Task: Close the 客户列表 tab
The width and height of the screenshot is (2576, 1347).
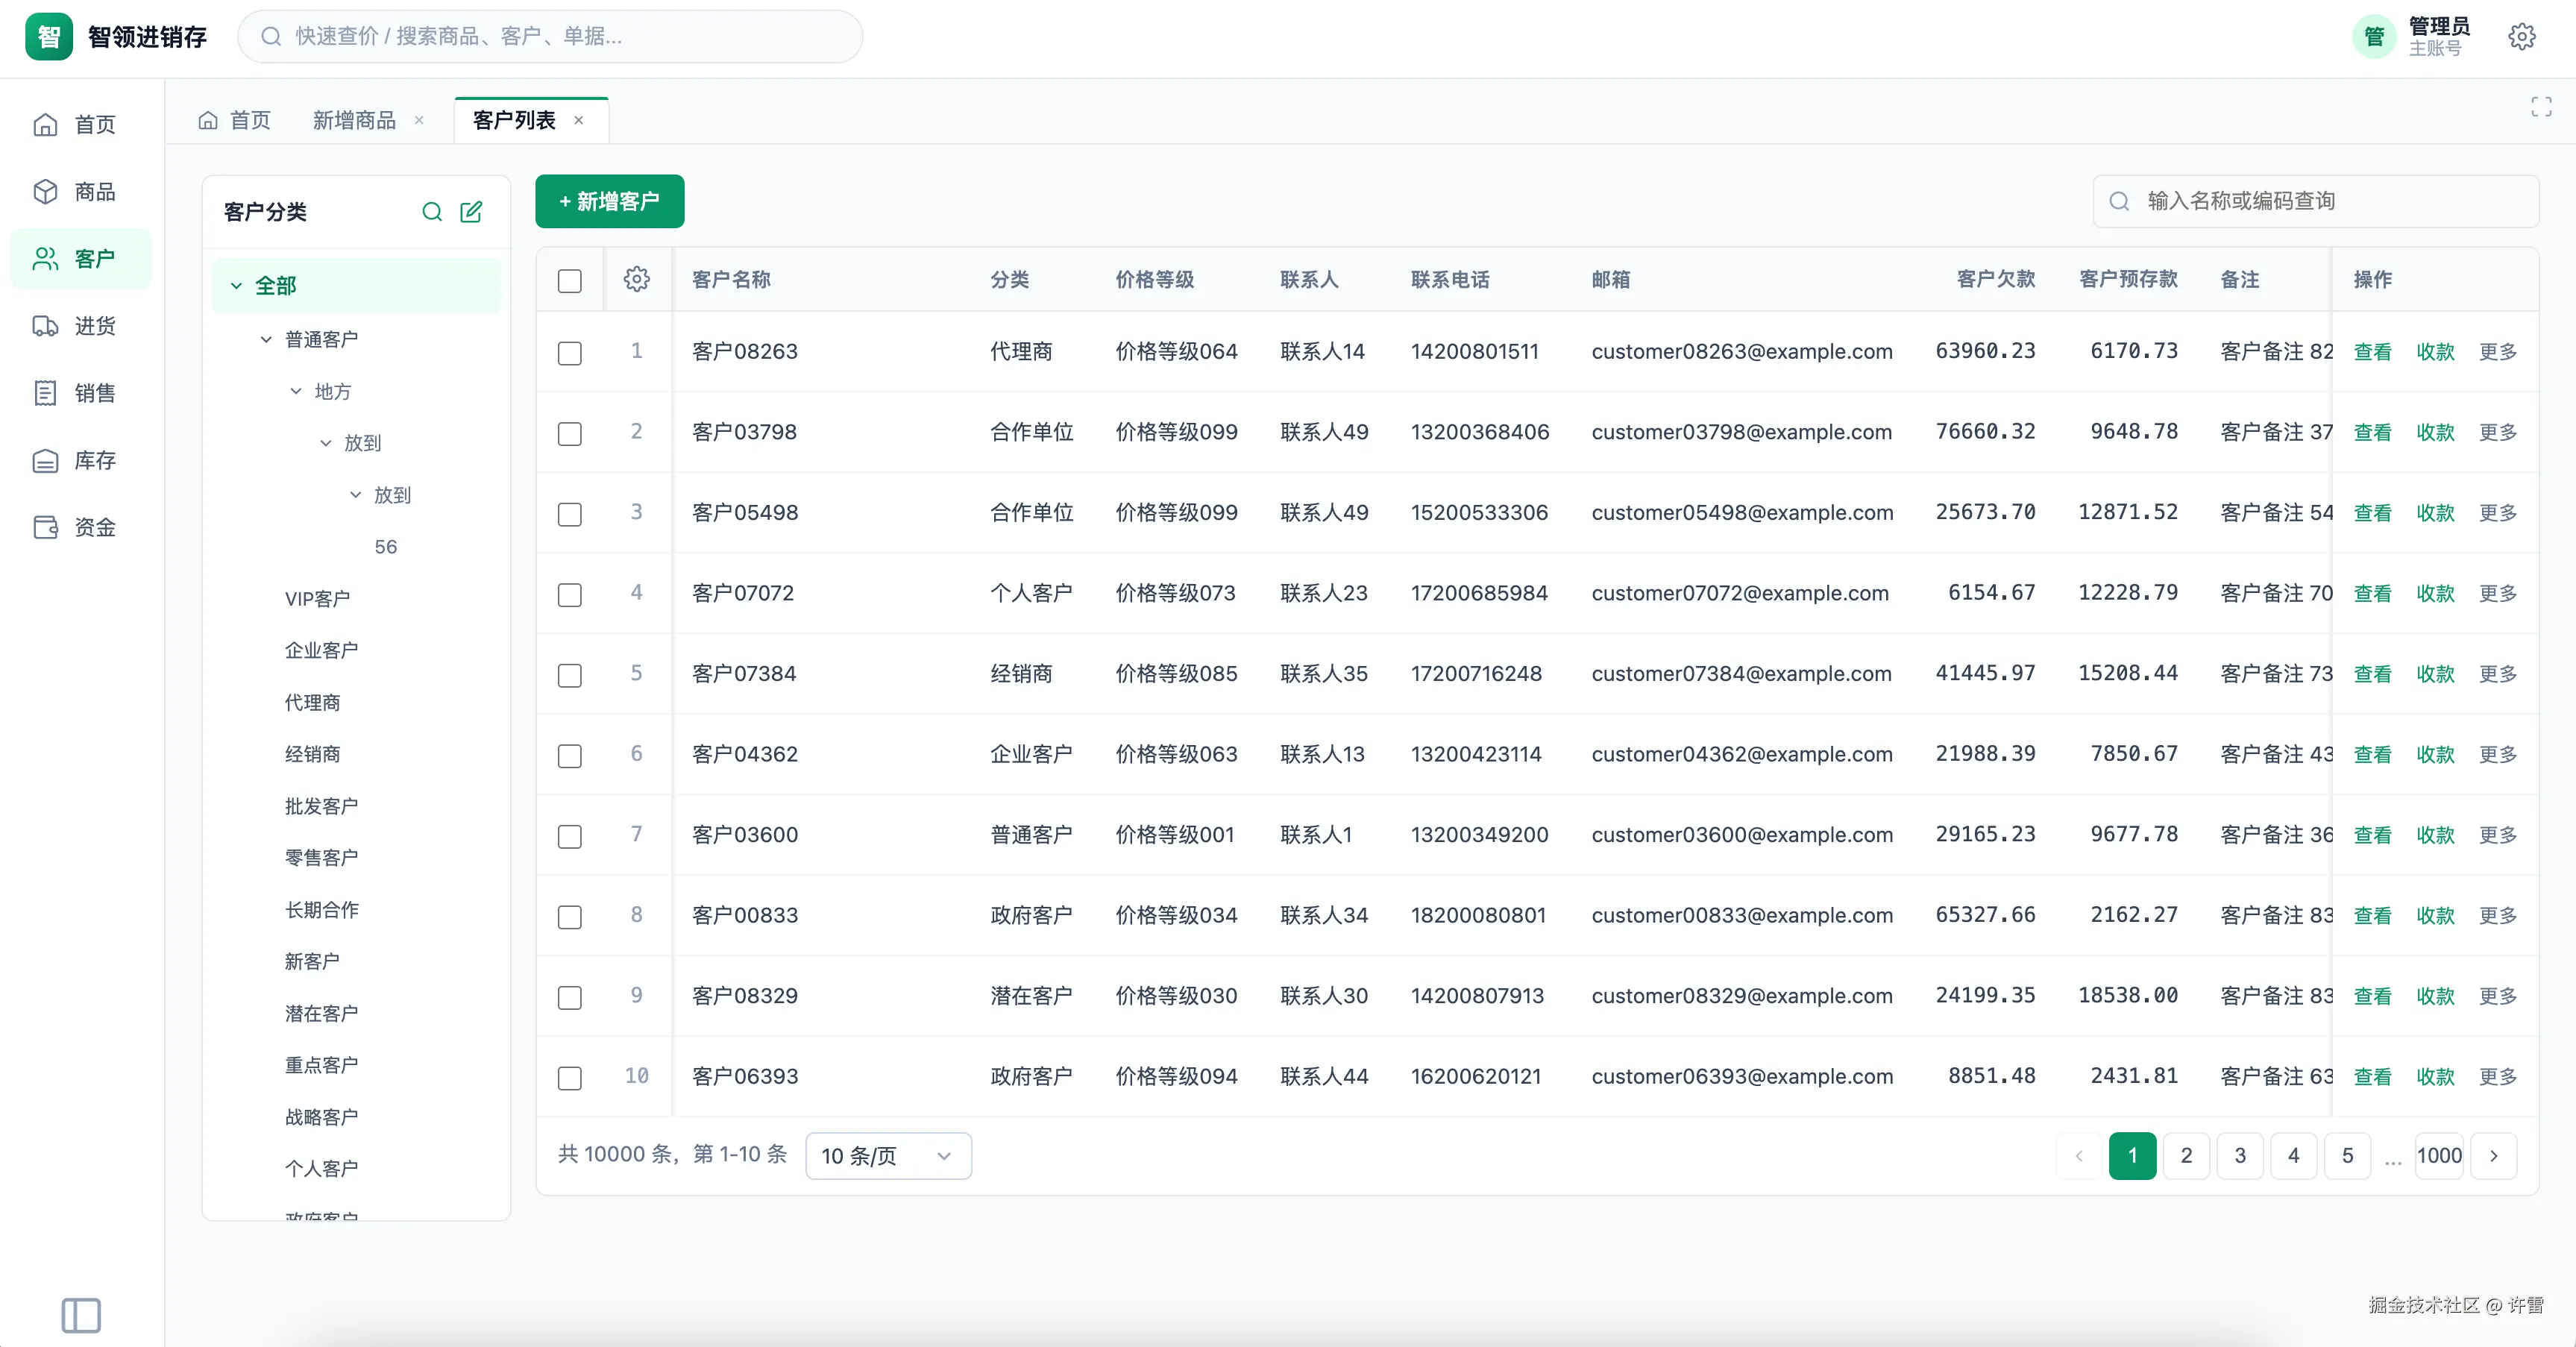Action: coord(578,120)
